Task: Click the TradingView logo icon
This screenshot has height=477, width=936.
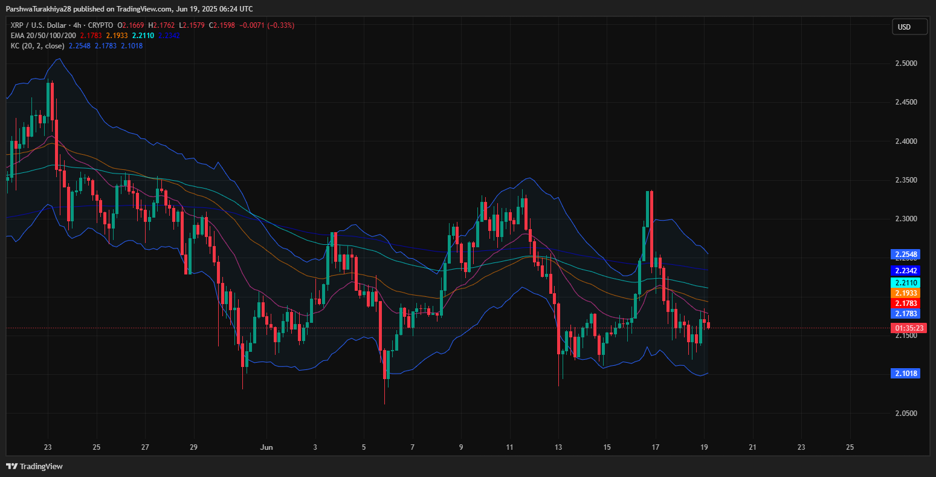Action: [x=11, y=466]
